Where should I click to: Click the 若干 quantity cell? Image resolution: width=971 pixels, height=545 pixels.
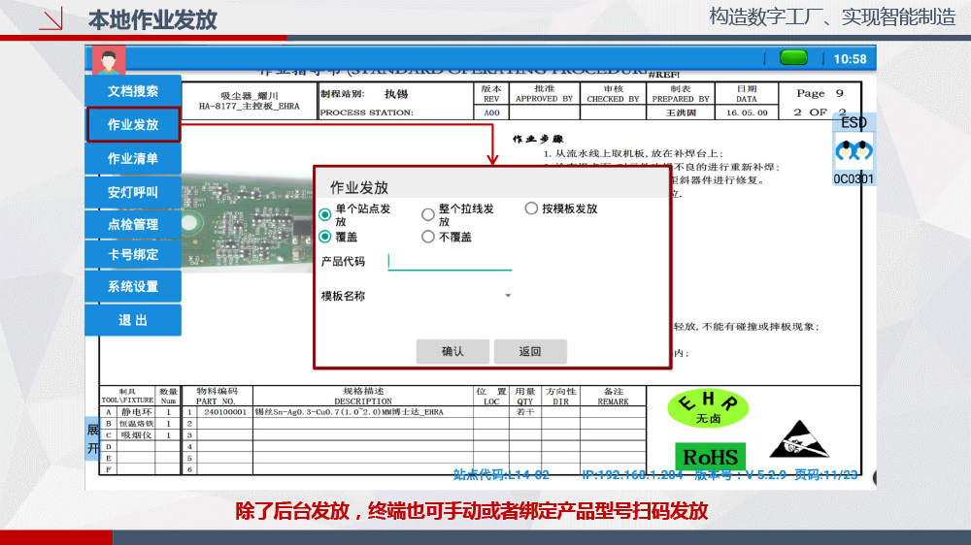pos(525,412)
